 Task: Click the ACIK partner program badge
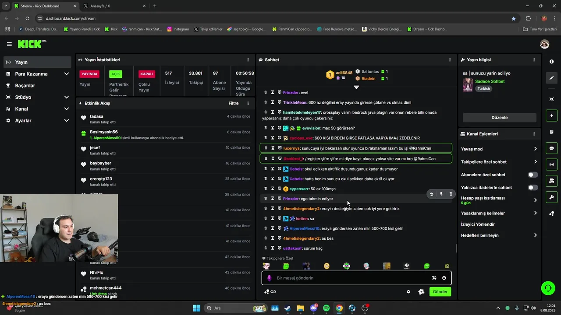point(116,74)
